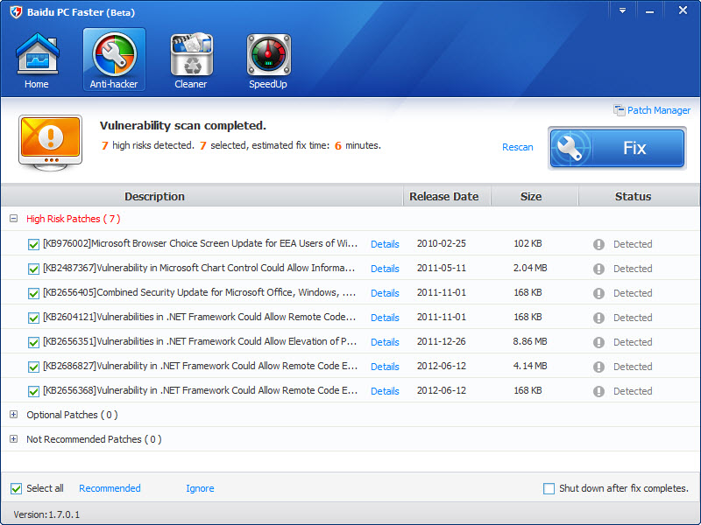This screenshot has height=525, width=701.
Task: Expand the Not Recommended Patches group
Action: 14,439
